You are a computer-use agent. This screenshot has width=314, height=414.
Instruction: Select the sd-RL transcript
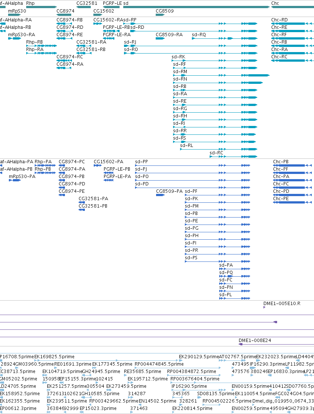187,146
